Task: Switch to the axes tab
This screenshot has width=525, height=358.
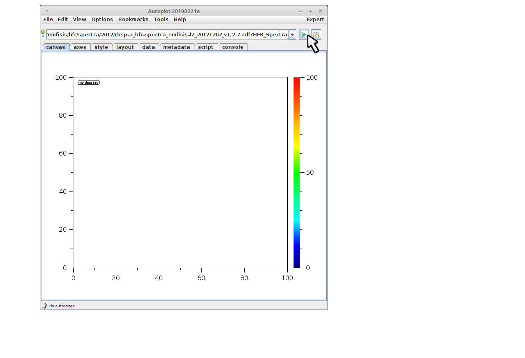Action: pyautogui.click(x=80, y=47)
